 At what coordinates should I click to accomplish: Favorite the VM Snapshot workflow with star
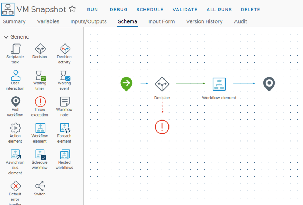click(72, 9)
